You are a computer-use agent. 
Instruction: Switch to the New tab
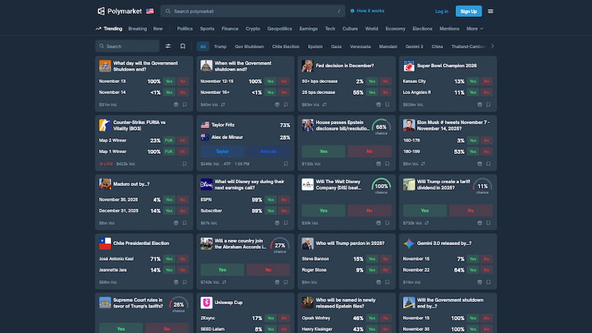(x=157, y=29)
